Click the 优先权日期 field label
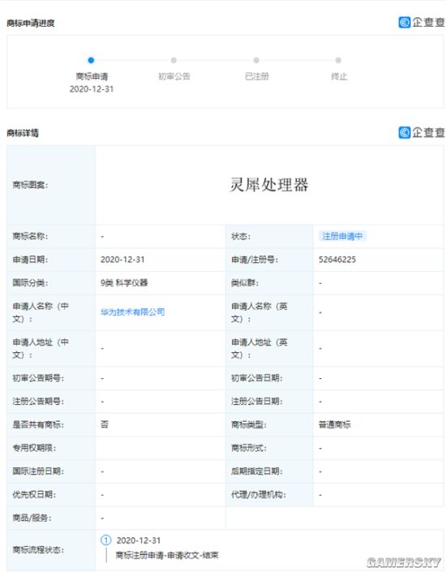Viewport: 446px width, 572px height. pos(34,495)
